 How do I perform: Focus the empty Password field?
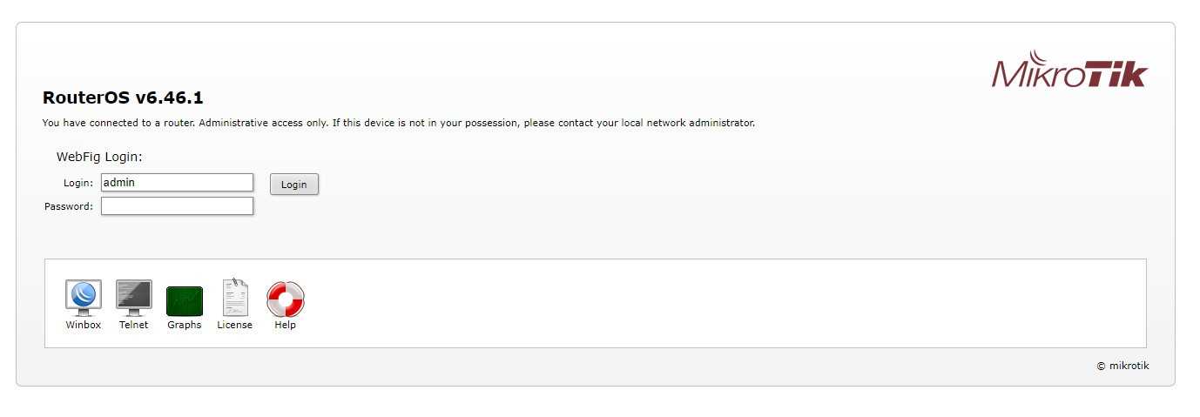coord(178,206)
